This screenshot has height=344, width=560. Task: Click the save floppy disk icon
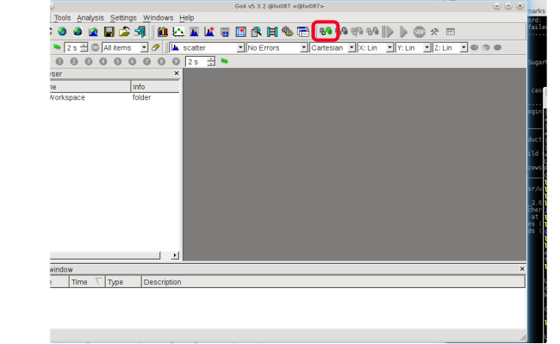pyautogui.click(x=109, y=32)
